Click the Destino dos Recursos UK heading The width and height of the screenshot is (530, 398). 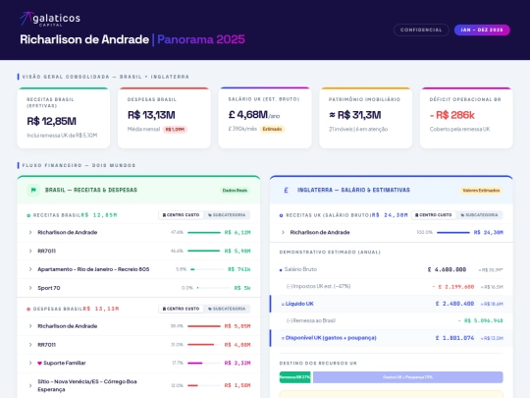tap(318, 364)
